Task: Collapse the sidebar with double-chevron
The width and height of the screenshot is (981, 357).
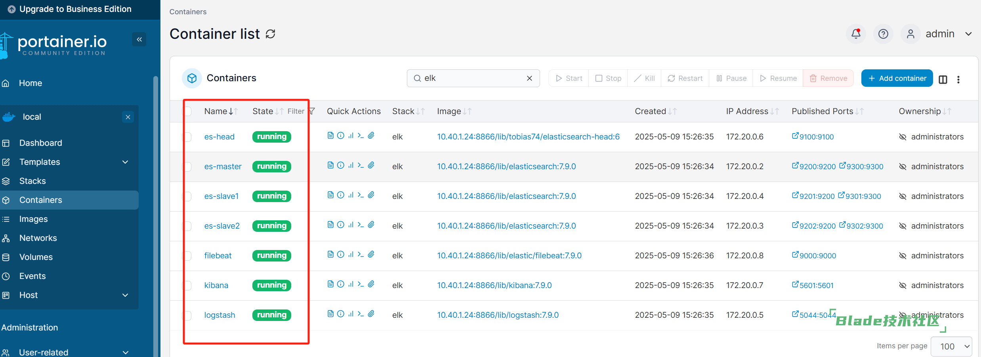Action: pos(139,39)
